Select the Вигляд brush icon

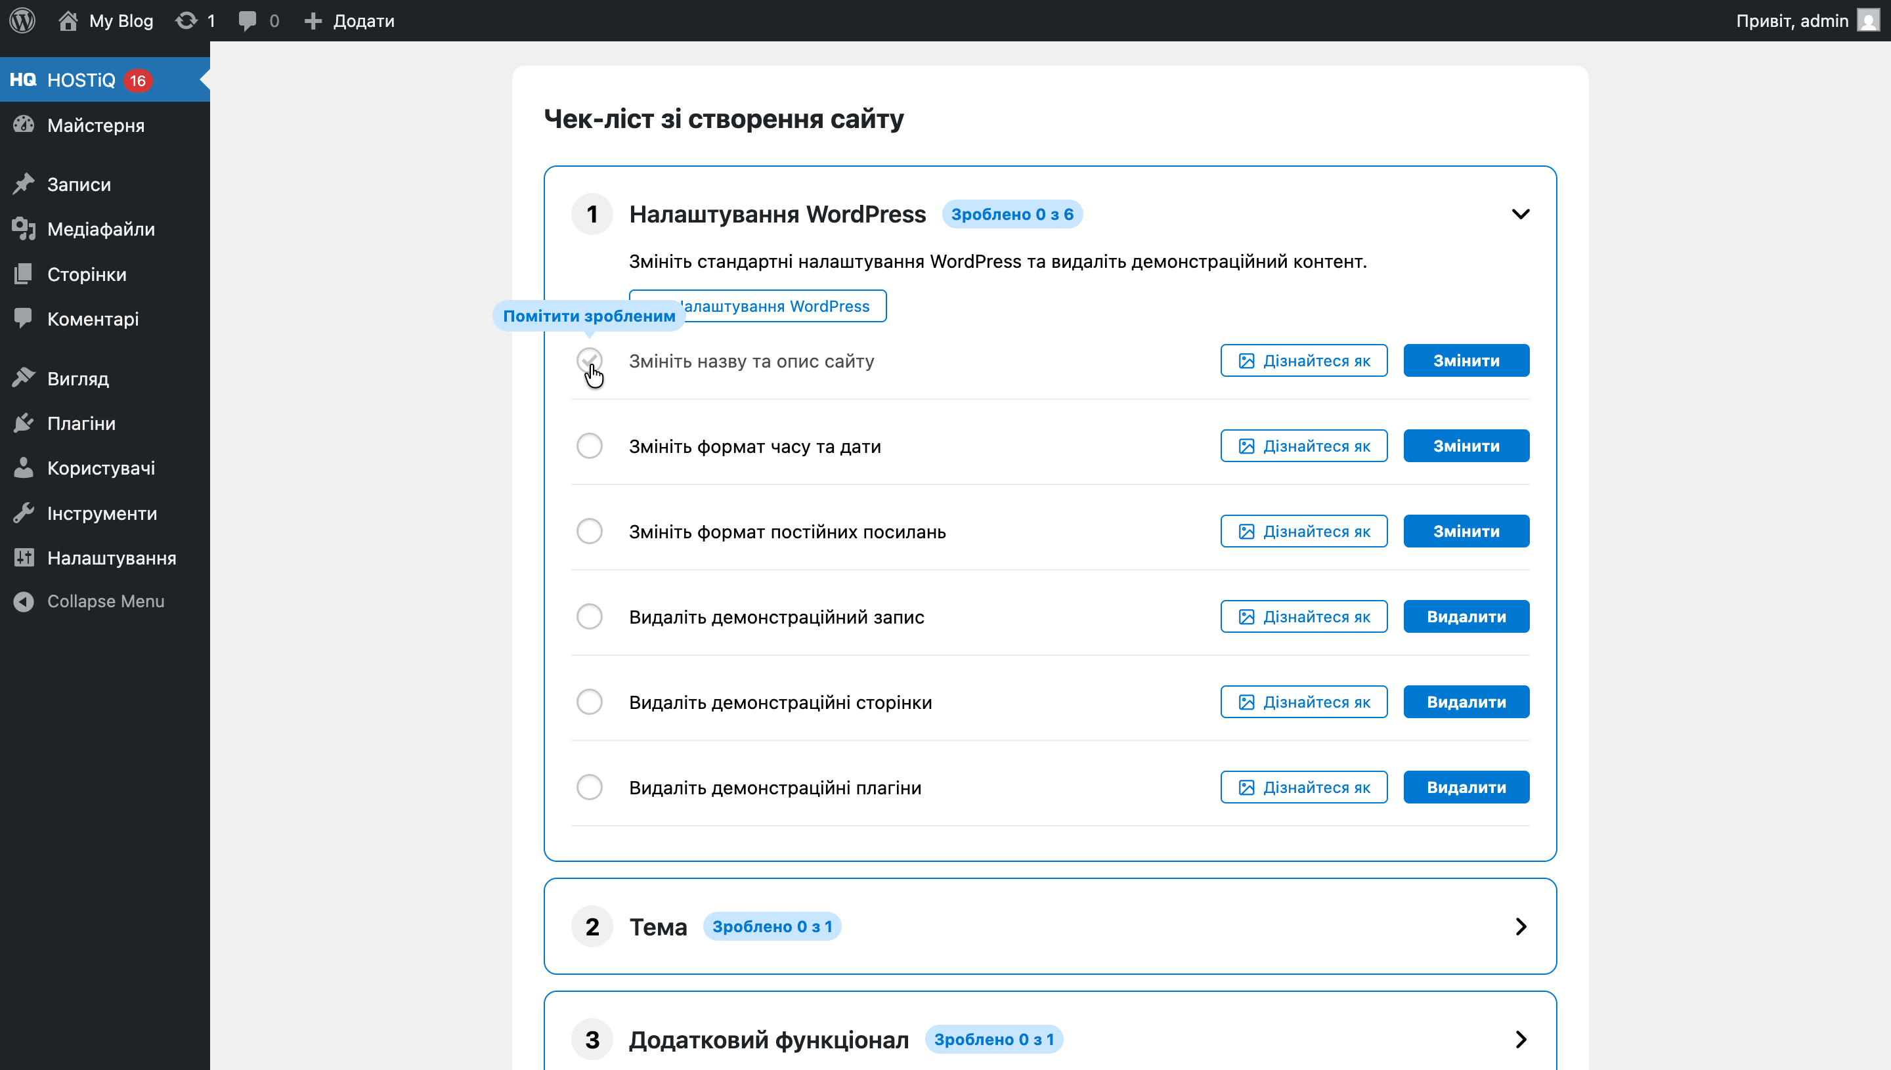pyautogui.click(x=24, y=377)
